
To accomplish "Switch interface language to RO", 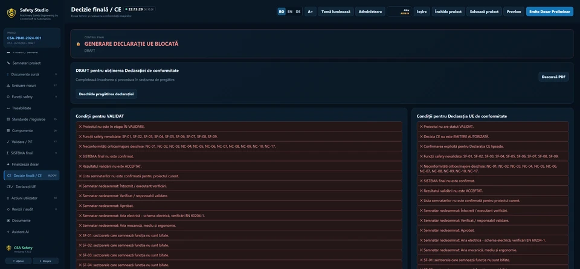I will click(x=282, y=11).
